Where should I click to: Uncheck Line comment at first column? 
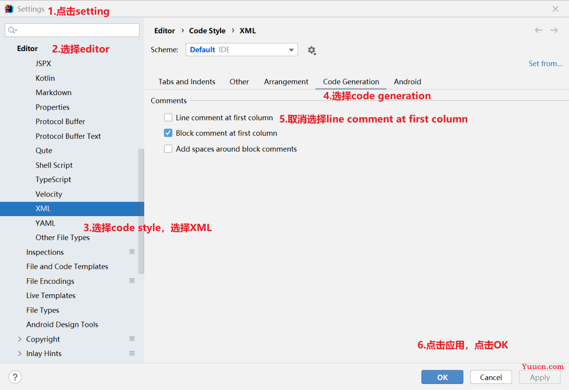point(168,118)
